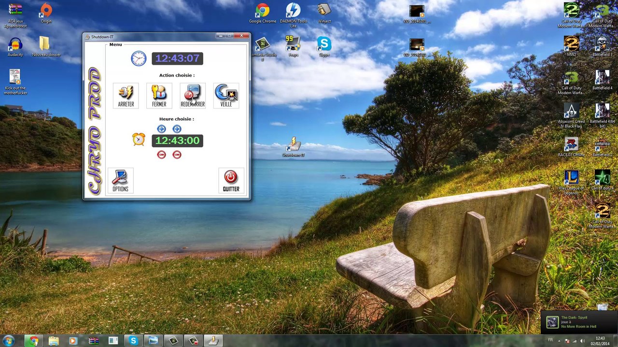Click the left plus button above chosen time
618x347 pixels.
click(161, 129)
